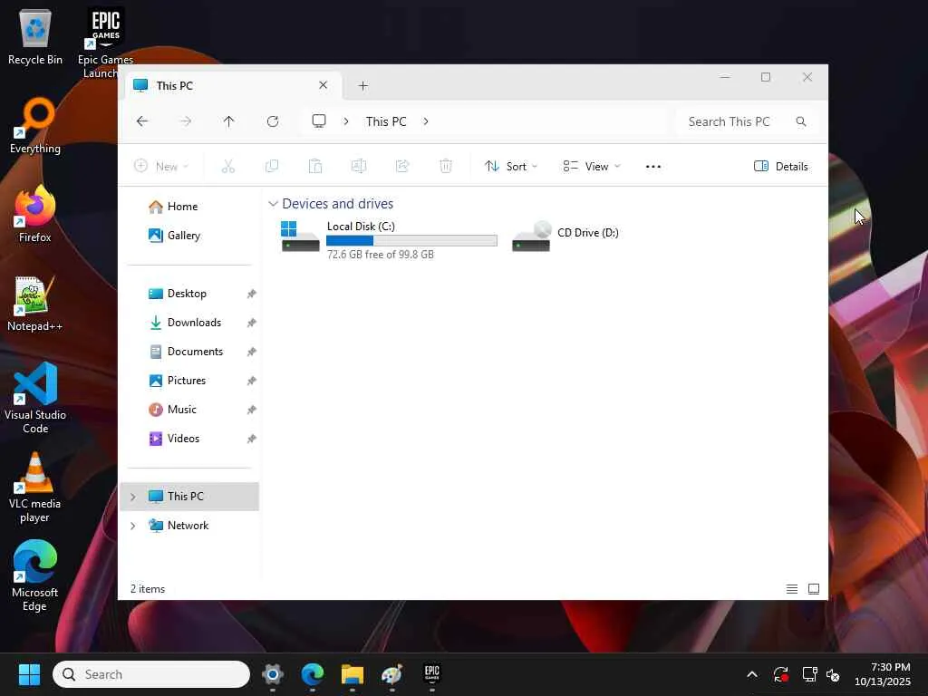Image resolution: width=928 pixels, height=696 pixels.
Task: Click the taskbar Search box
Action: [x=151, y=674]
